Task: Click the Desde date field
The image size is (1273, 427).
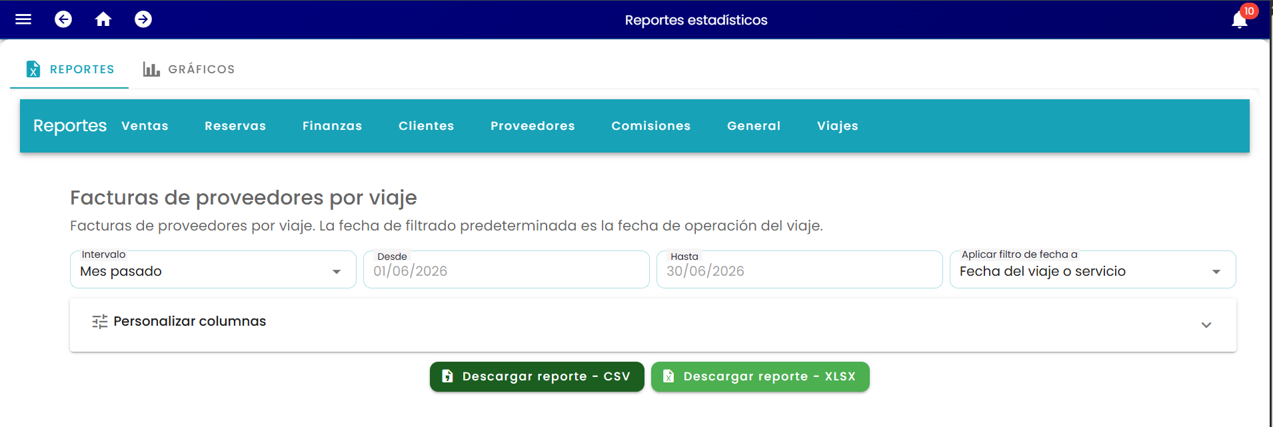Action: (x=507, y=270)
